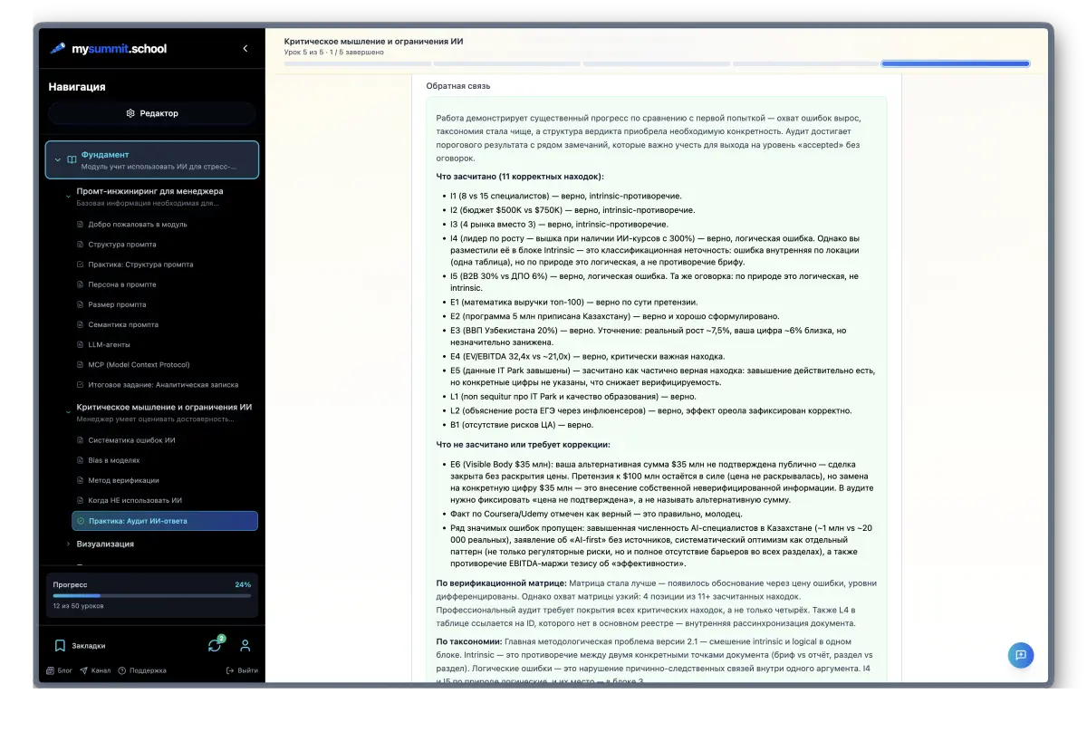
Task: Click the sync icon with badge 2
Action: 215,645
